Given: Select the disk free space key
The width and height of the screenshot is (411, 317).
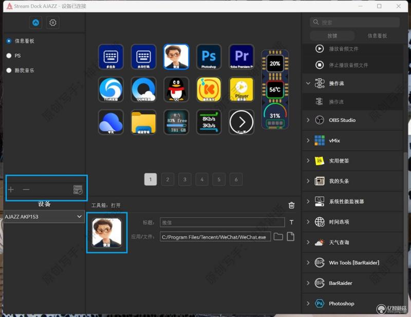Looking at the screenshot, I should (x=176, y=122).
